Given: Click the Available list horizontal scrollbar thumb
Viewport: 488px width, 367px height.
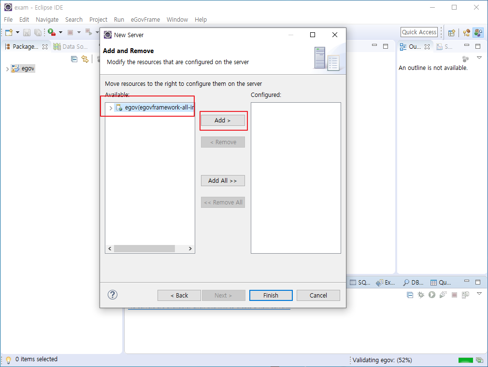Looking at the screenshot, I should coord(144,248).
